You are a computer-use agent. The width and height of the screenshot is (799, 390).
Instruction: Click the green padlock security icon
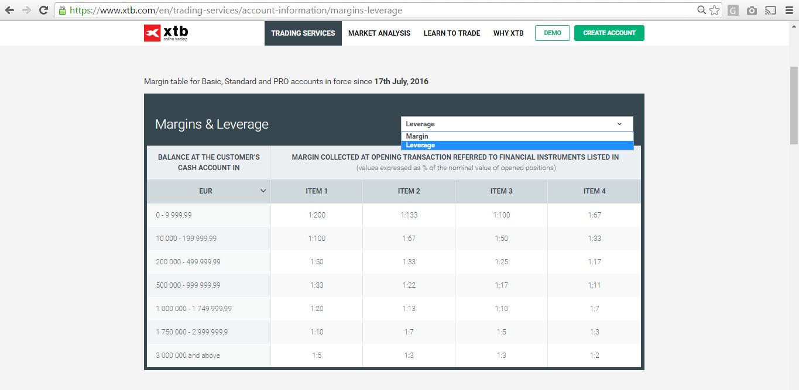coord(62,11)
